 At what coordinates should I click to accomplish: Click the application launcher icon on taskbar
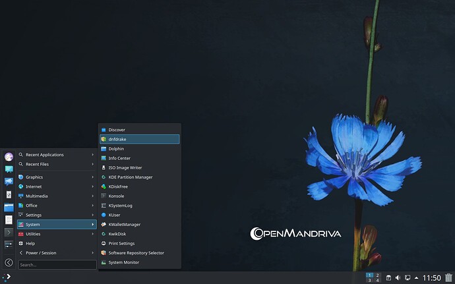coord(7,277)
